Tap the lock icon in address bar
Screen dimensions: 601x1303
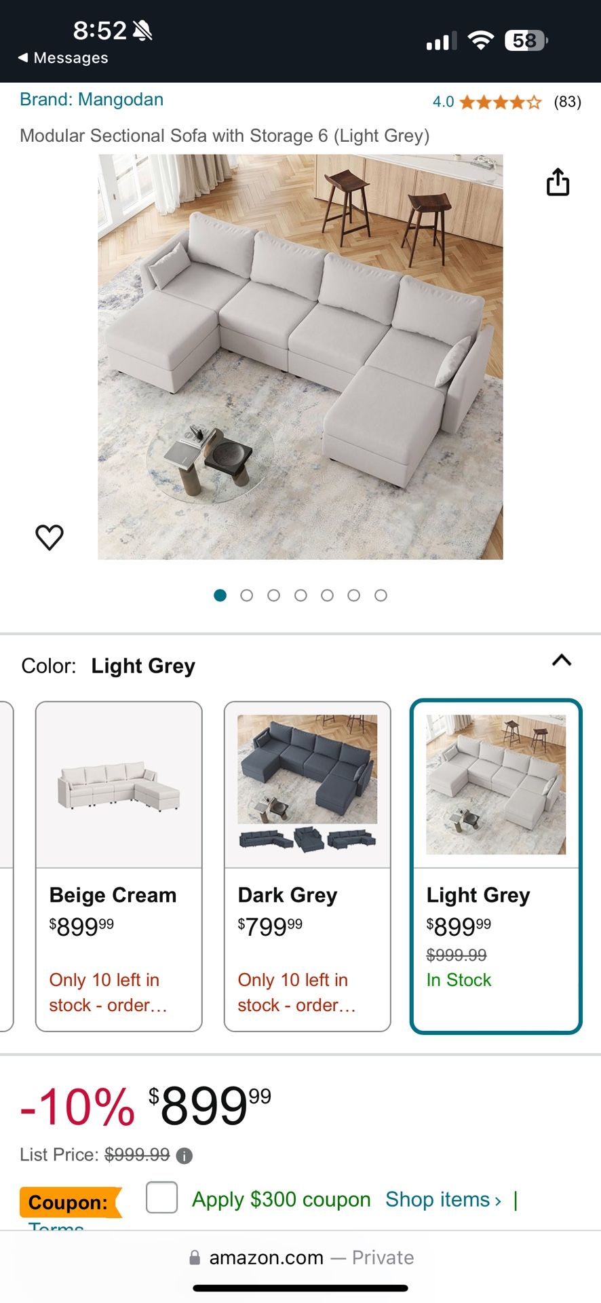click(x=195, y=1258)
